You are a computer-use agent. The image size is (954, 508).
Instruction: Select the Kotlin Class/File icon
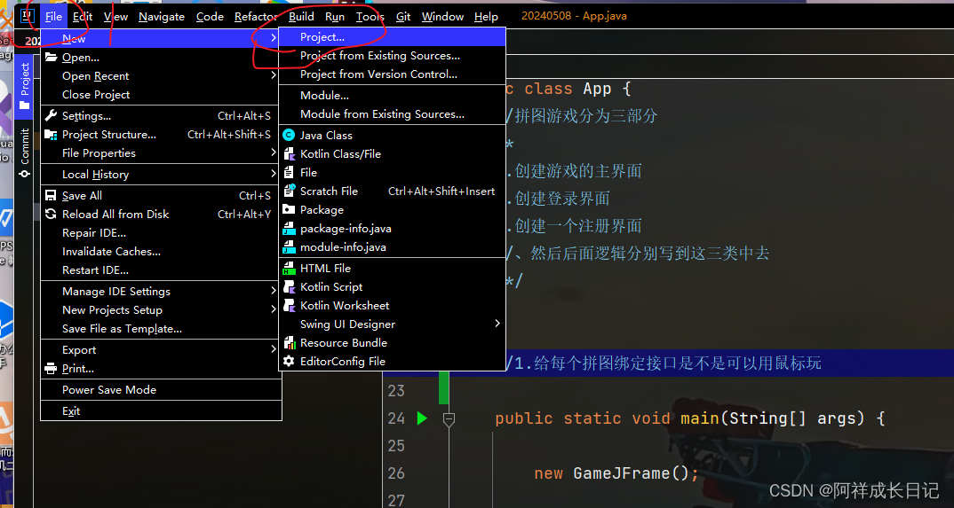point(289,154)
